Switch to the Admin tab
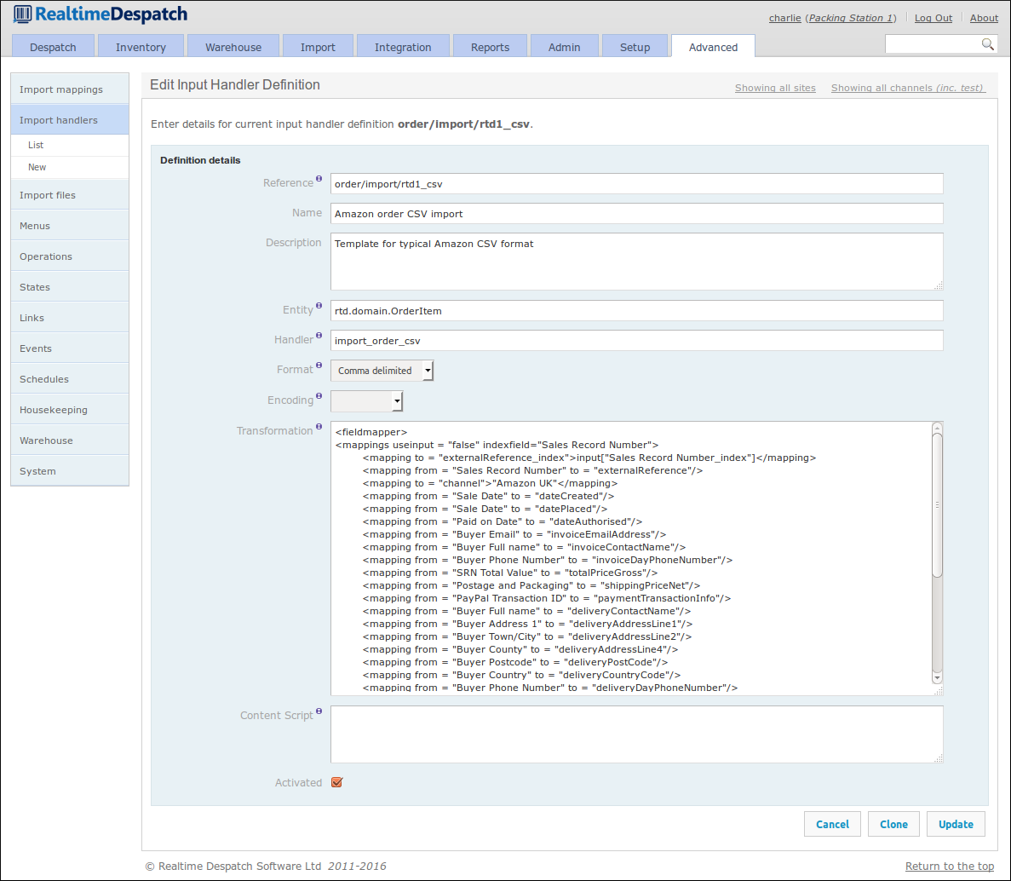This screenshot has width=1011, height=881. [564, 47]
